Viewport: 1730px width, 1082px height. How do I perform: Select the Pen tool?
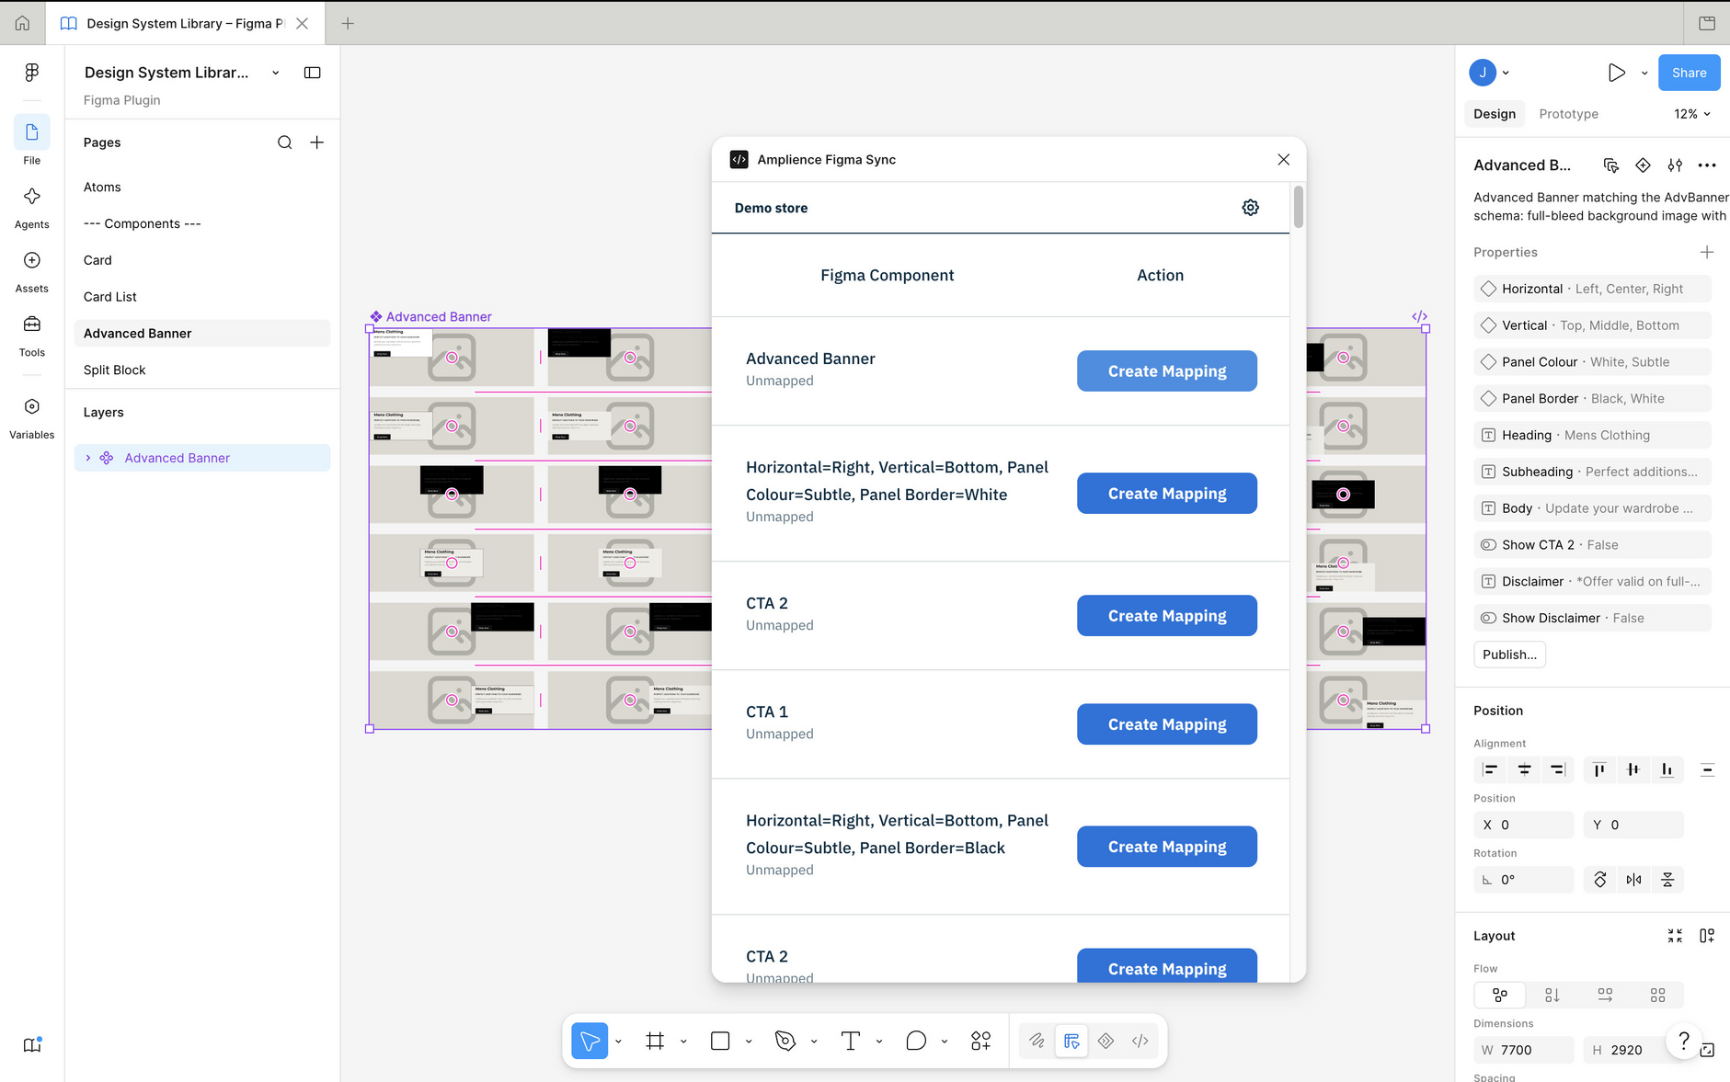785,1041
